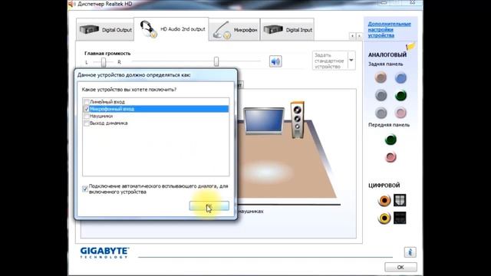
Task: Click the blue jack on the rear panel
Action: pyautogui.click(x=400, y=77)
